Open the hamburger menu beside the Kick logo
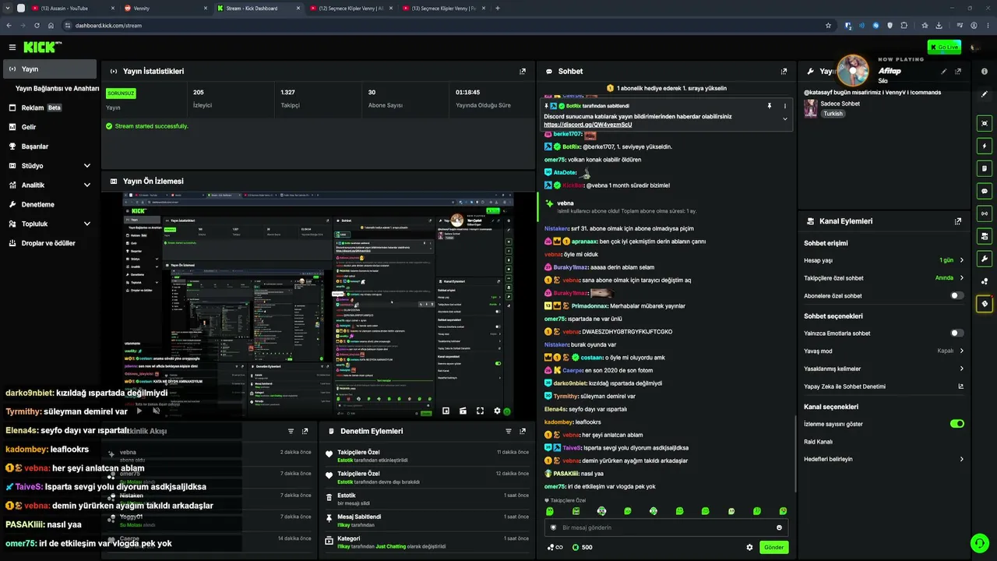The width and height of the screenshot is (997, 561). (x=12, y=48)
